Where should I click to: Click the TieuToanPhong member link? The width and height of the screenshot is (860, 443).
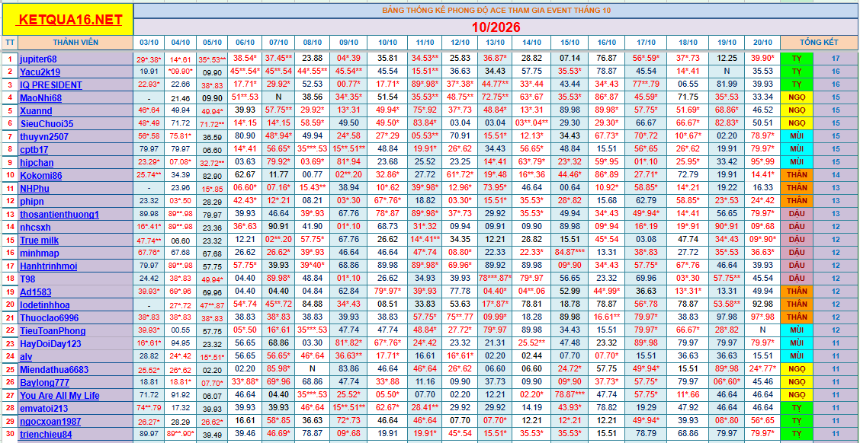(x=53, y=331)
